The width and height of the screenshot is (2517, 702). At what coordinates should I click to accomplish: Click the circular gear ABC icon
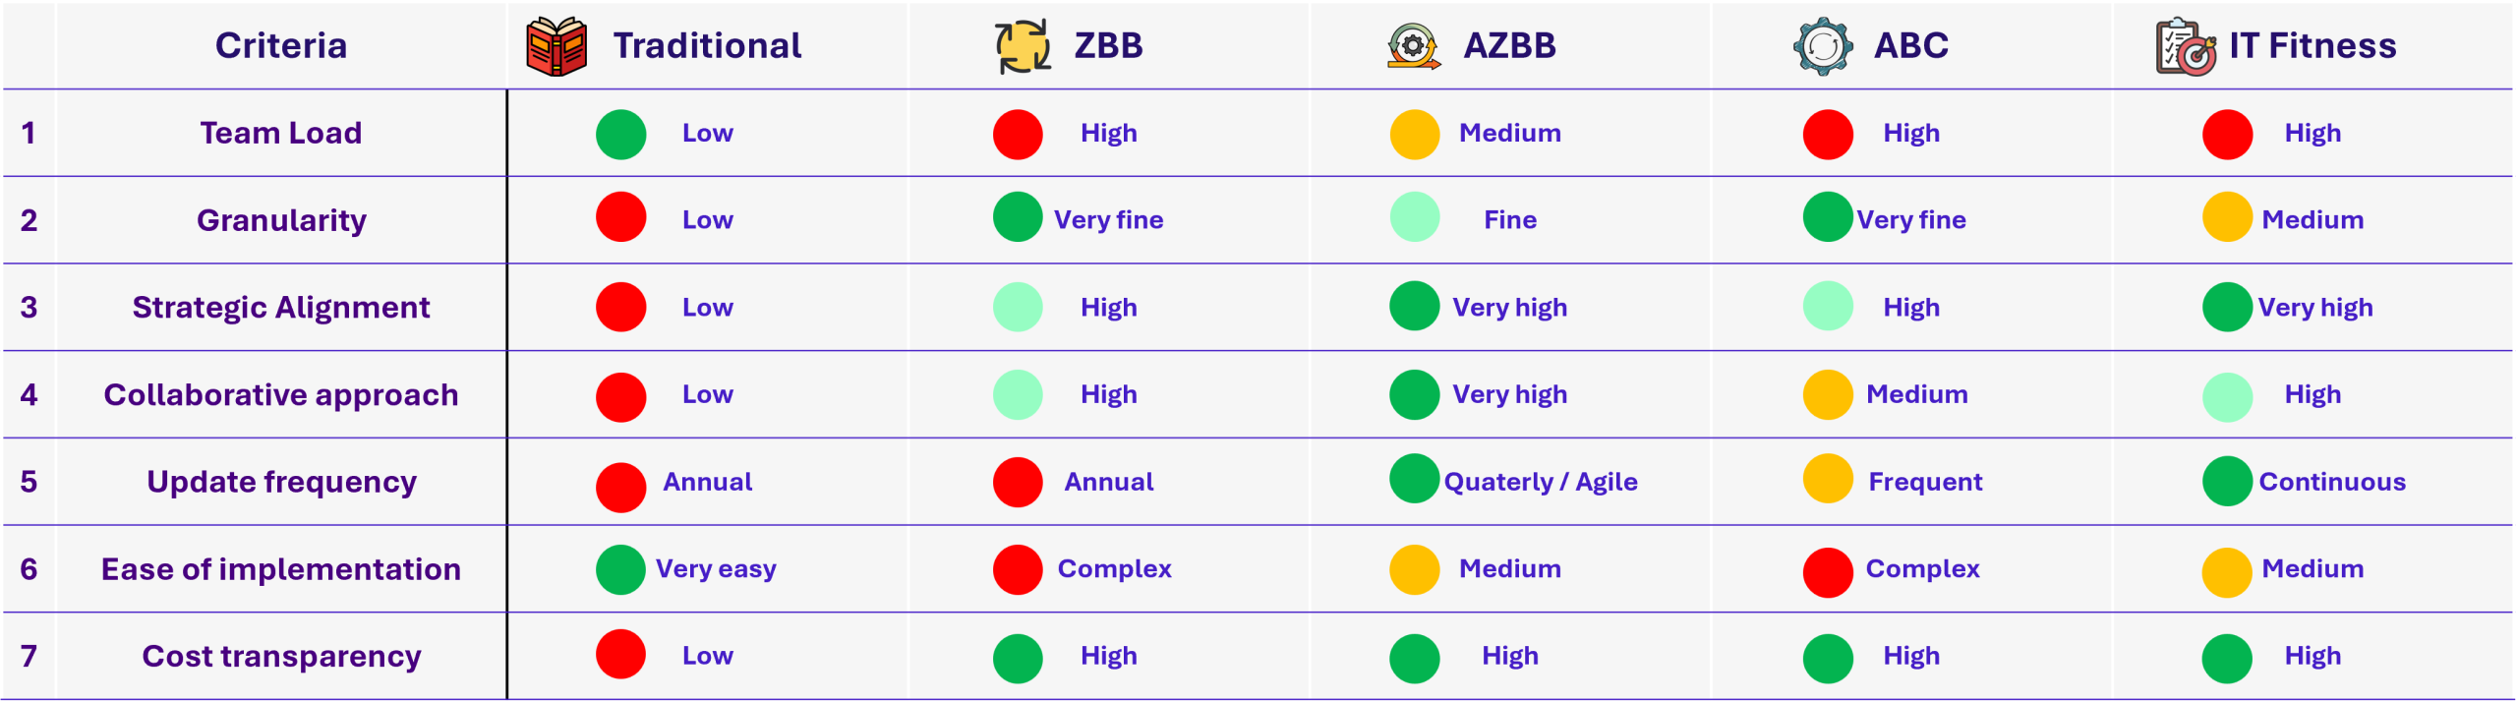tap(1823, 46)
